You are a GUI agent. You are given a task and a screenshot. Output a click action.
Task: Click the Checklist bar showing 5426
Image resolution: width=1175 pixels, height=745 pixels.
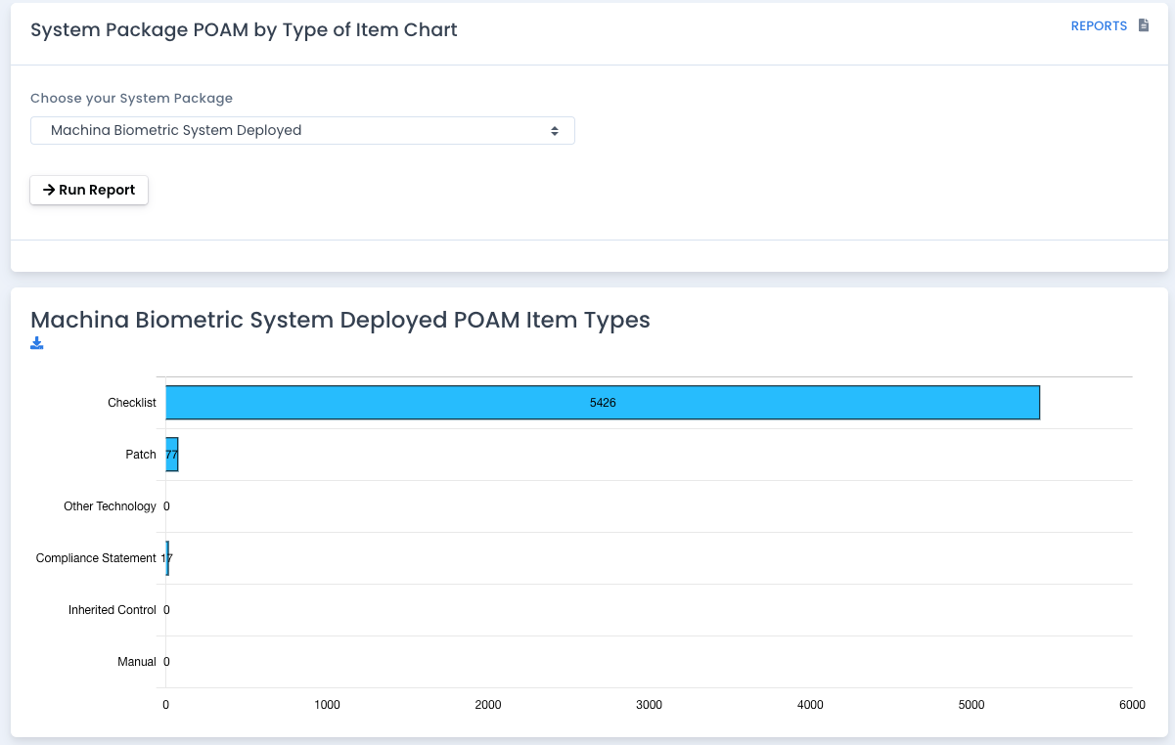[603, 403]
